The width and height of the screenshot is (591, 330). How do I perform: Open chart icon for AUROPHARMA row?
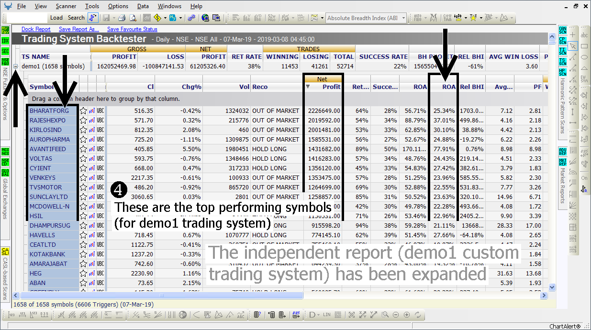pyautogui.click(x=92, y=139)
